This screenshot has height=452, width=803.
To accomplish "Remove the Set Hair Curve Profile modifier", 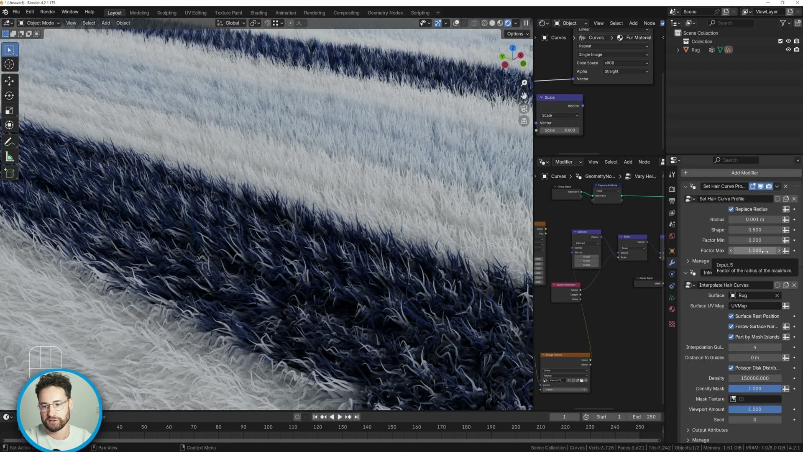I will 785,187.
